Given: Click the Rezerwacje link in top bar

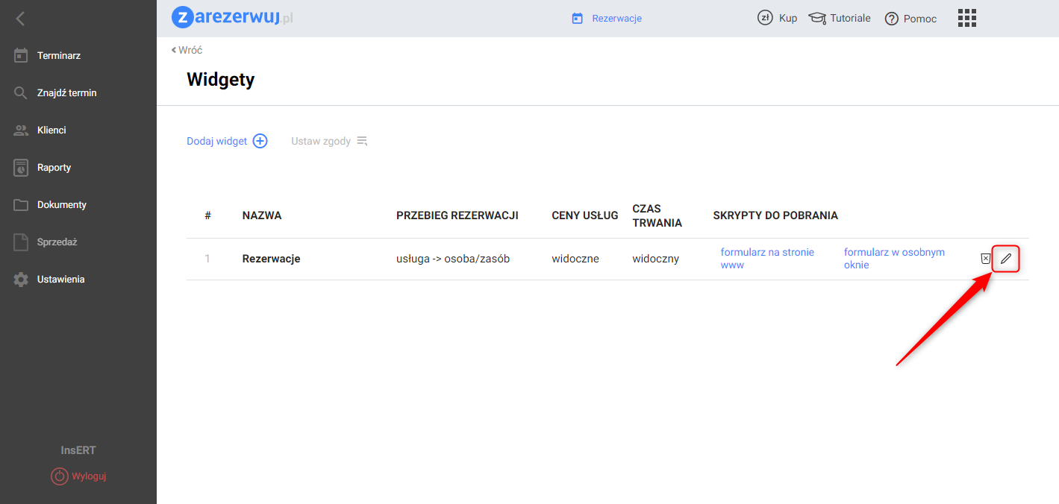Looking at the screenshot, I should coord(617,19).
